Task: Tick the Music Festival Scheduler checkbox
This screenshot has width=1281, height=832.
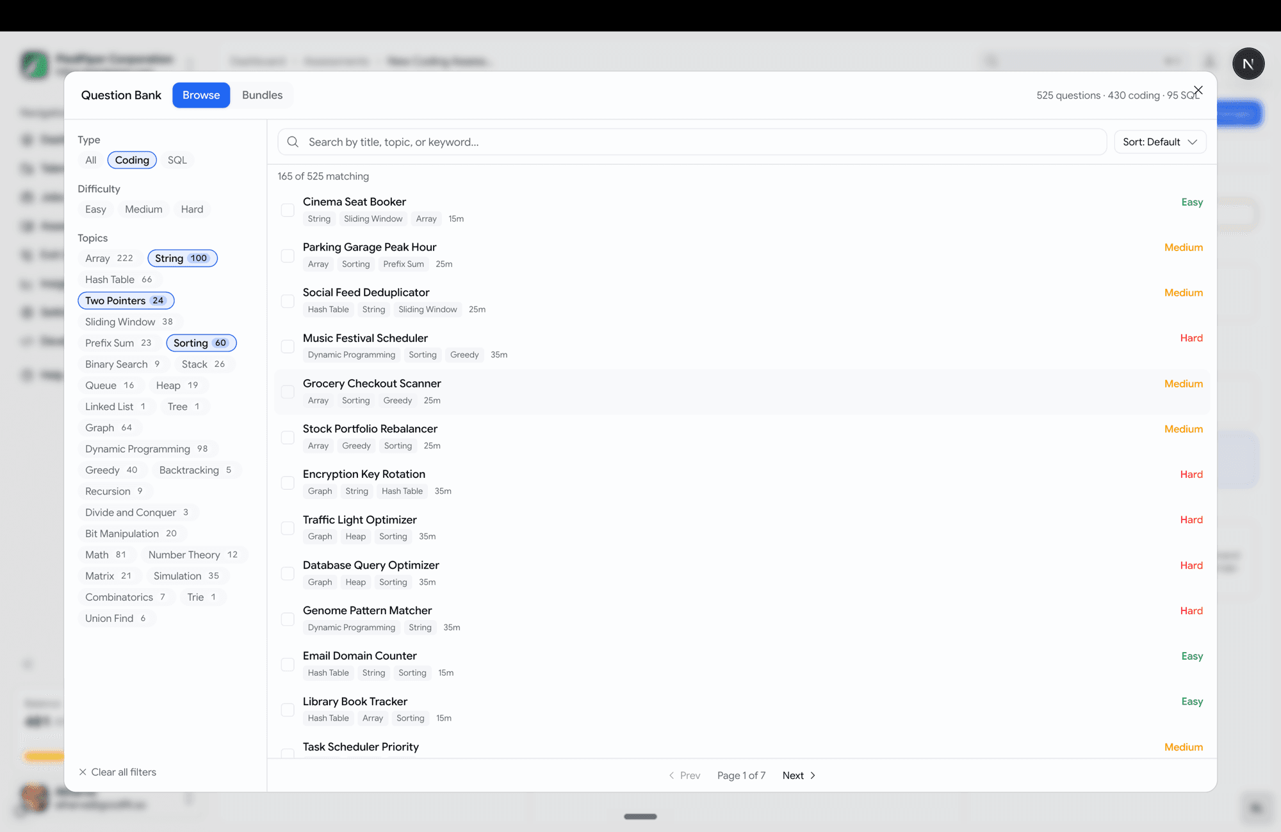Action: [x=288, y=347]
